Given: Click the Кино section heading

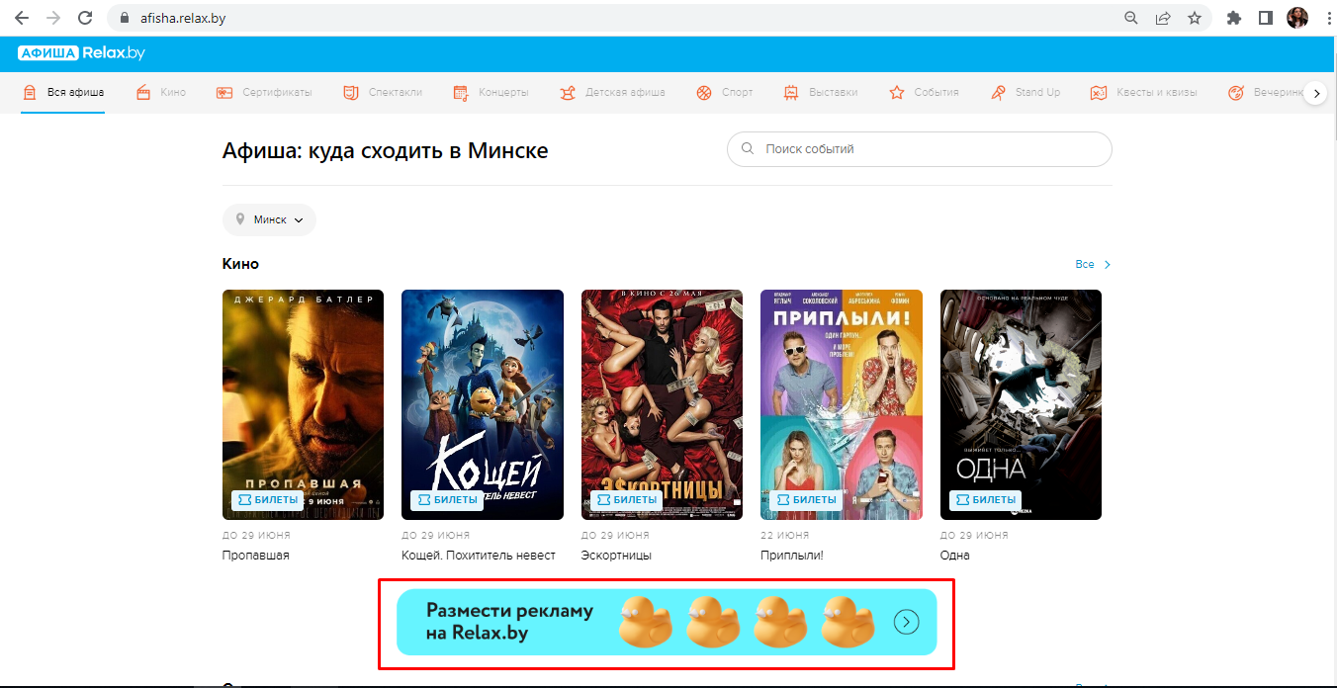Looking at the screenshot, I should click(x=241, y=264).
